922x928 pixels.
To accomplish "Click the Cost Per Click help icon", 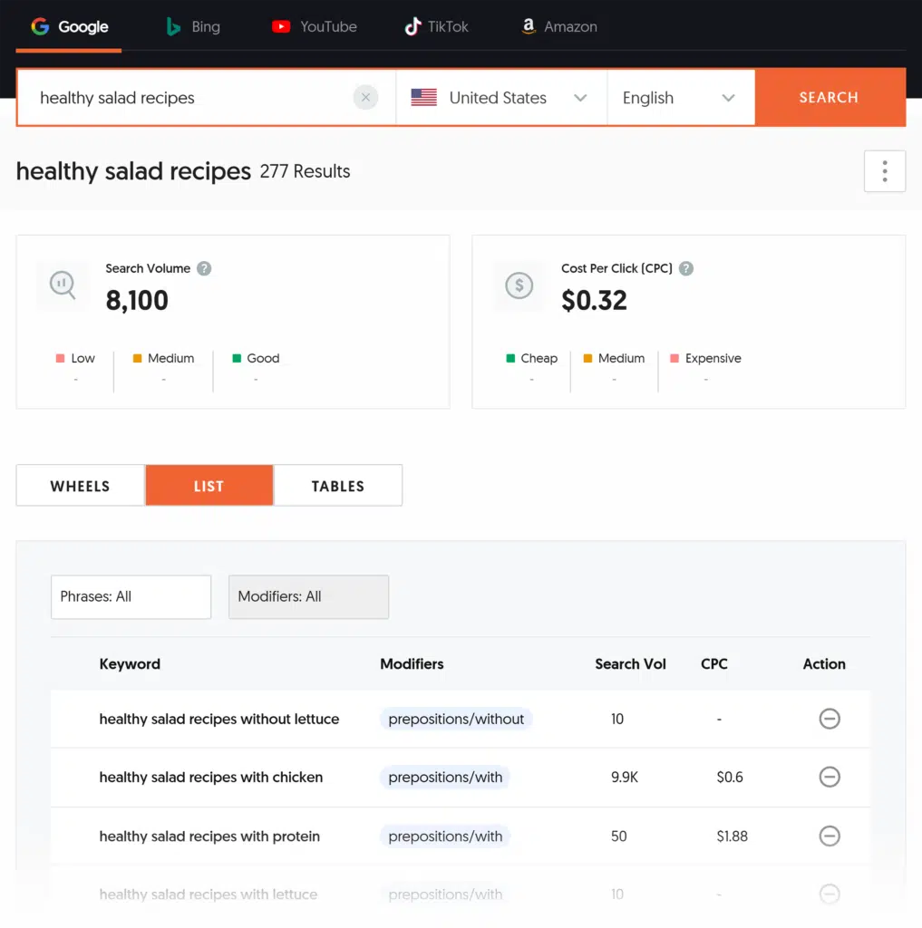I will point(686,268).
